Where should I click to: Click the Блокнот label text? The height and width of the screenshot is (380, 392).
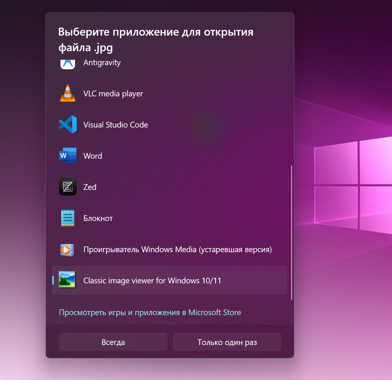click(x=98, y=218)
